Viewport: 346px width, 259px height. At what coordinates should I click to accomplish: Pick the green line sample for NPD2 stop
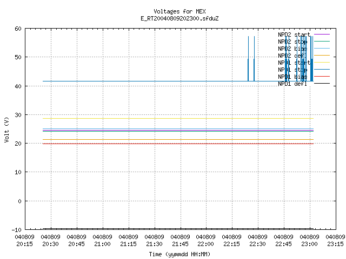tap(322, 42)
